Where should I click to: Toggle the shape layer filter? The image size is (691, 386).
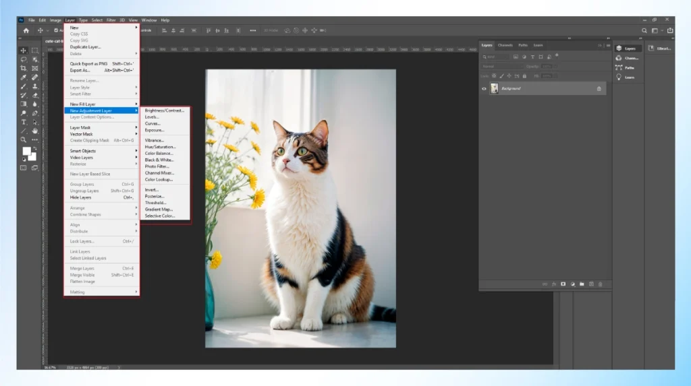[541, 57]
